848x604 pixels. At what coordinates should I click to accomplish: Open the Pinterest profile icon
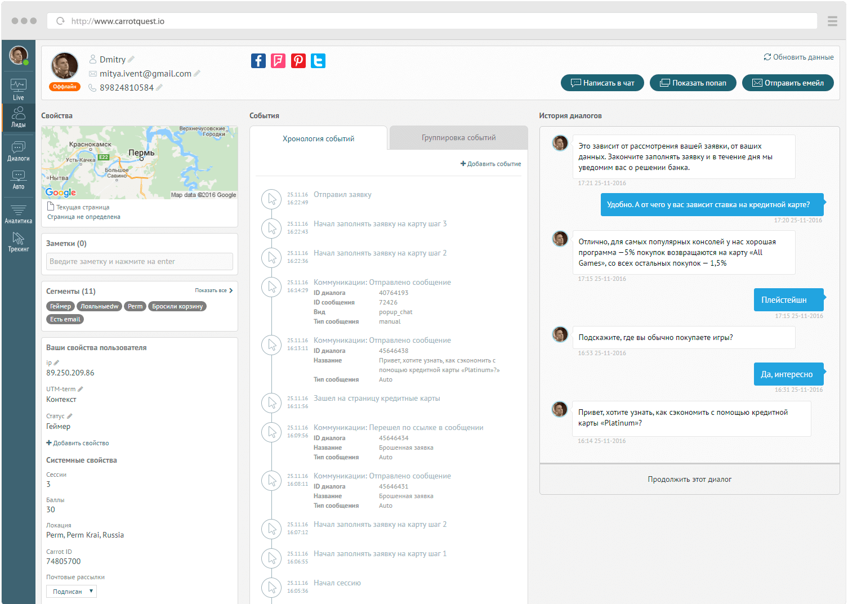(298, 61)
